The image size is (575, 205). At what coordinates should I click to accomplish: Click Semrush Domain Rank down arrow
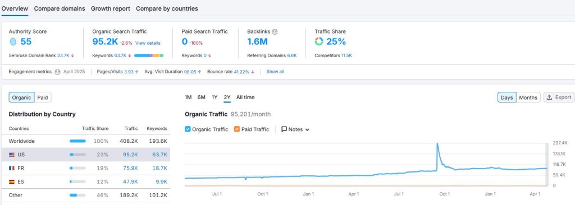point(72,55)
